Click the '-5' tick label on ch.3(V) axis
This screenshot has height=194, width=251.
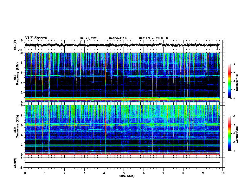coord(22,168)
